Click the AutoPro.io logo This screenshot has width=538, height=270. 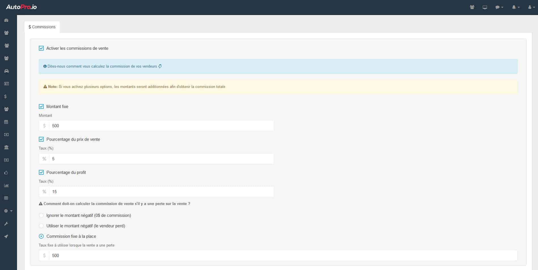tap(22, 7)
